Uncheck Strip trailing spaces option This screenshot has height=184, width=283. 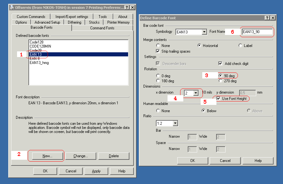(158, 51)
